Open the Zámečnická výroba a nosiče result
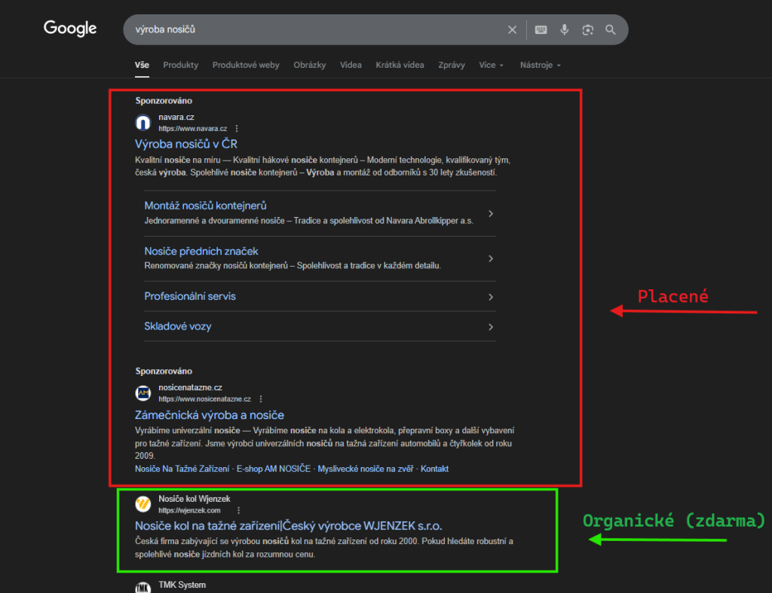772x593 pixels. (209, 415)
